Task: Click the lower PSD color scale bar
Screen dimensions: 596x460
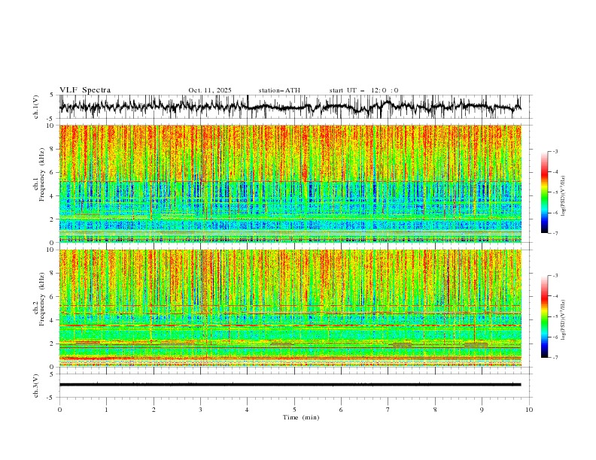Action: [544, 316]
